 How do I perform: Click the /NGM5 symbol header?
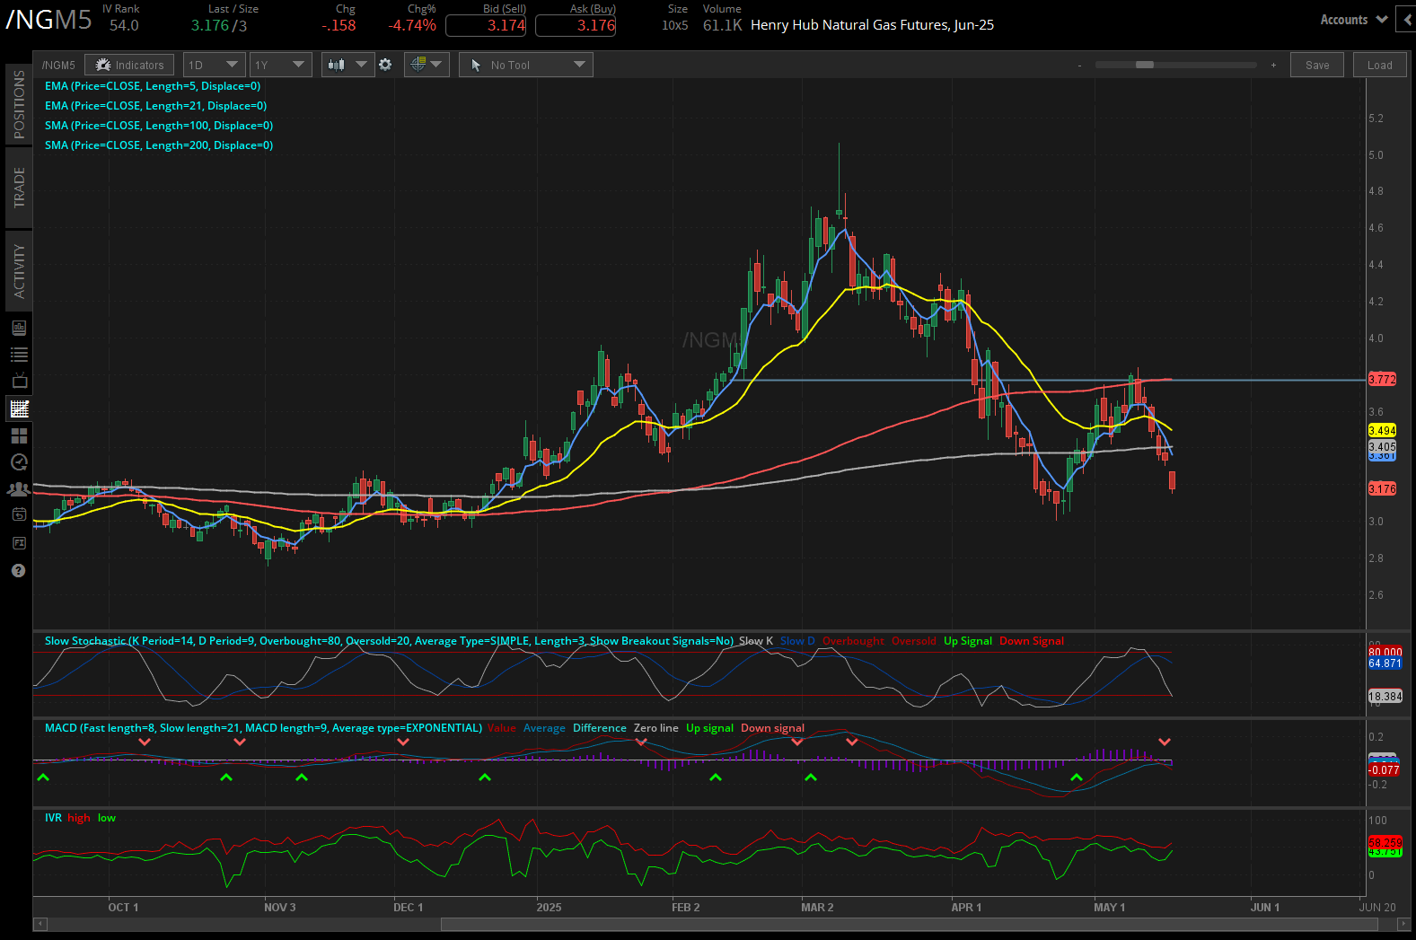pyautogui.click(x=48, y=20)
